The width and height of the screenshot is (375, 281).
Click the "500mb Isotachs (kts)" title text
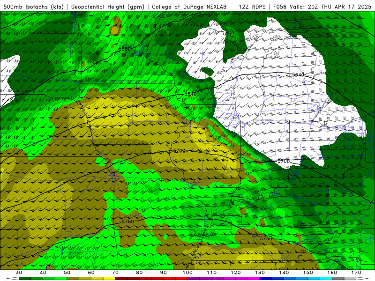click(x=34, y=7)
